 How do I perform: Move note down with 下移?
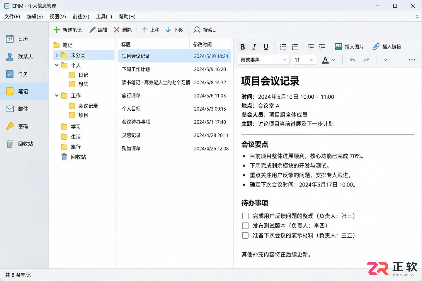(x=174, y=30)
